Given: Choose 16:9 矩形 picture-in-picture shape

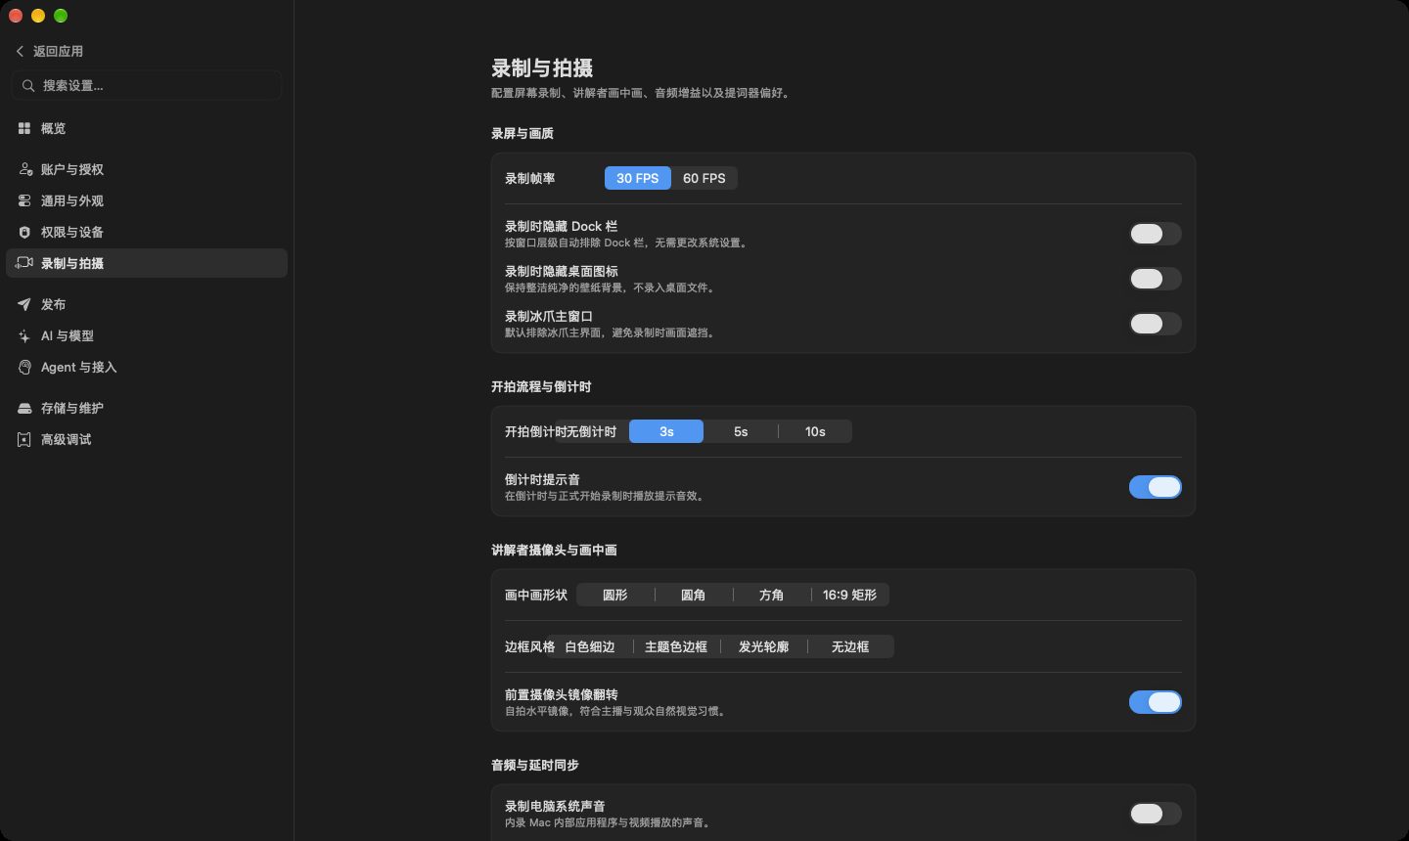Looking at the screenshot, I should pyautogui.click(x=850, y=595).
